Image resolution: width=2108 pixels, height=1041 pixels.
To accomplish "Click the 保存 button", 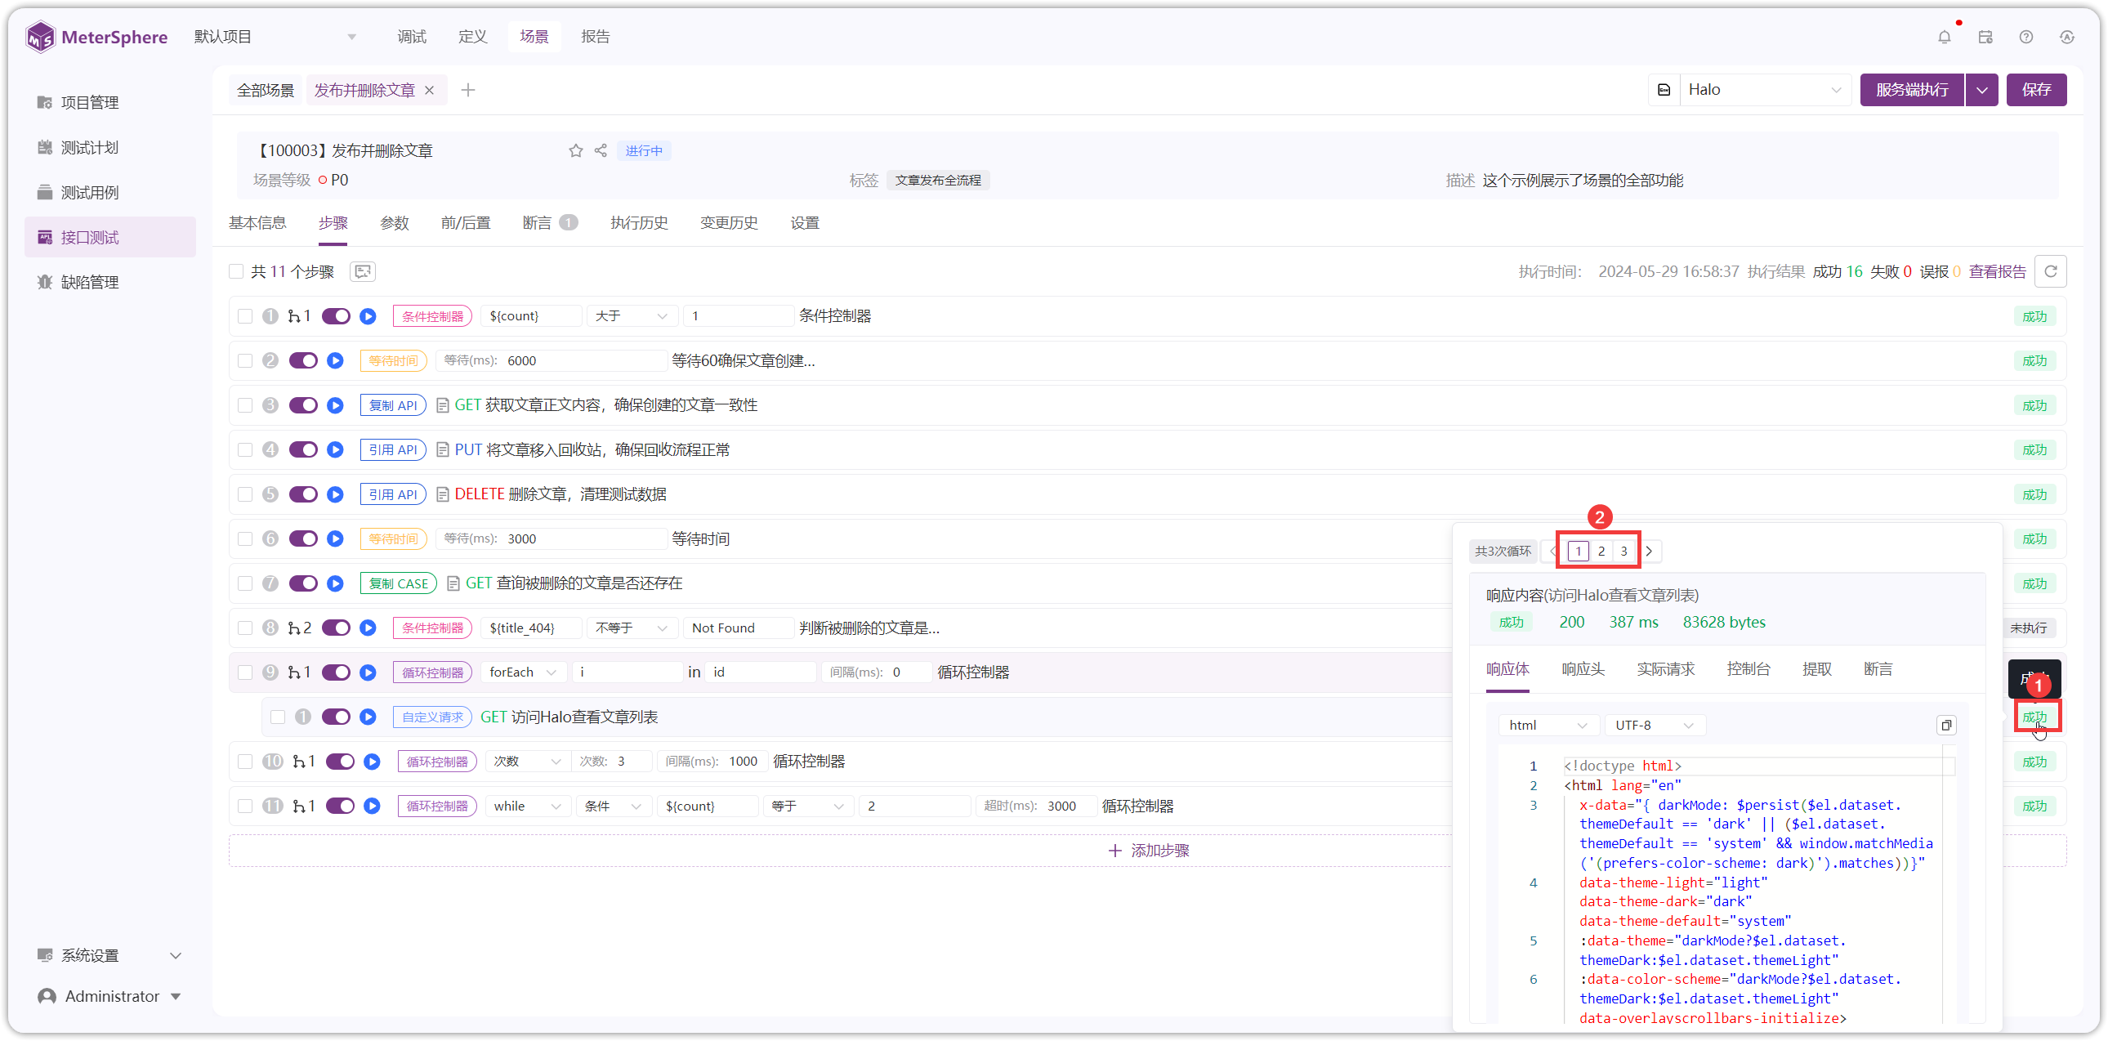I will (2036, 90).
